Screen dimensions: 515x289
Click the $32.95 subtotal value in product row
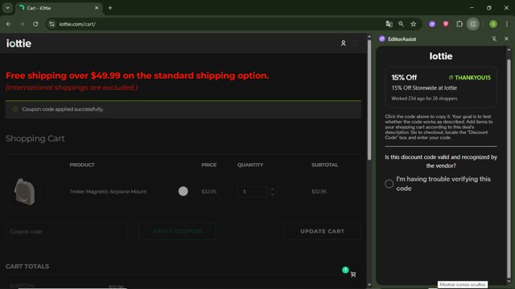tap(319, 192)
